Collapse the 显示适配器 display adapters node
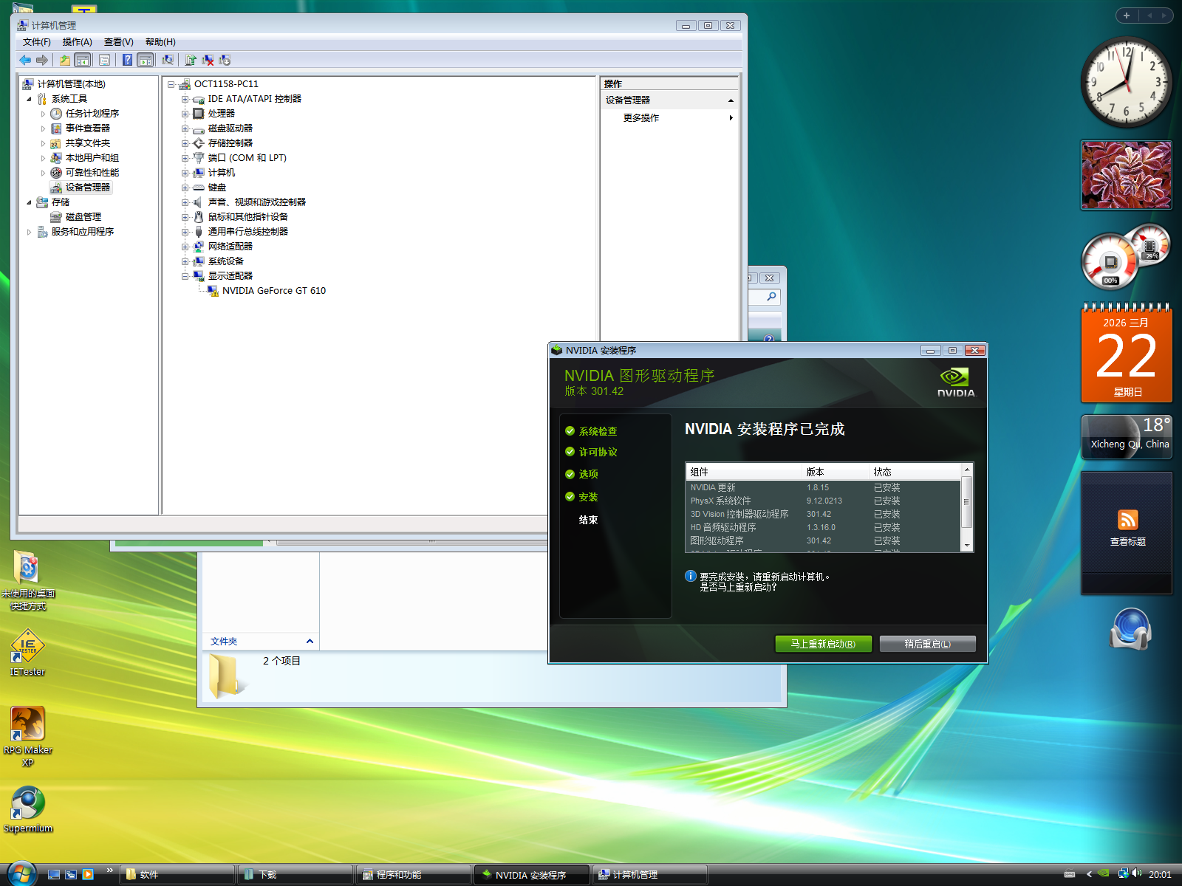The width and height of the screenshot is (1182, 886). point(185,276)
